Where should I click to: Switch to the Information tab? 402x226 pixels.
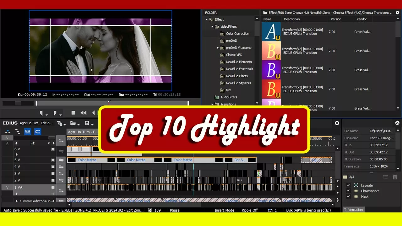353,210
